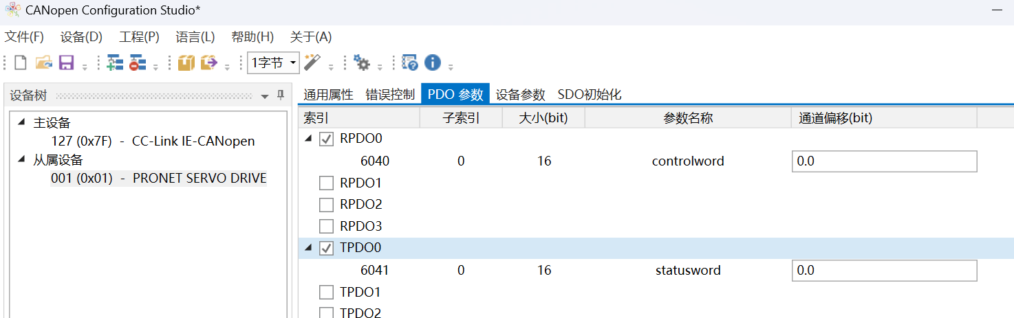Enable the TPDO1 checkbox
The image size is (1014, 318).
(x=327, y=293)
